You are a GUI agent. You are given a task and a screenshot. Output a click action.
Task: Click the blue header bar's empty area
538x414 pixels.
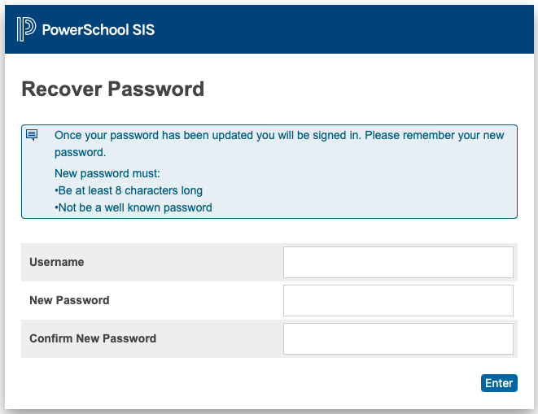(x=343, y=29)
